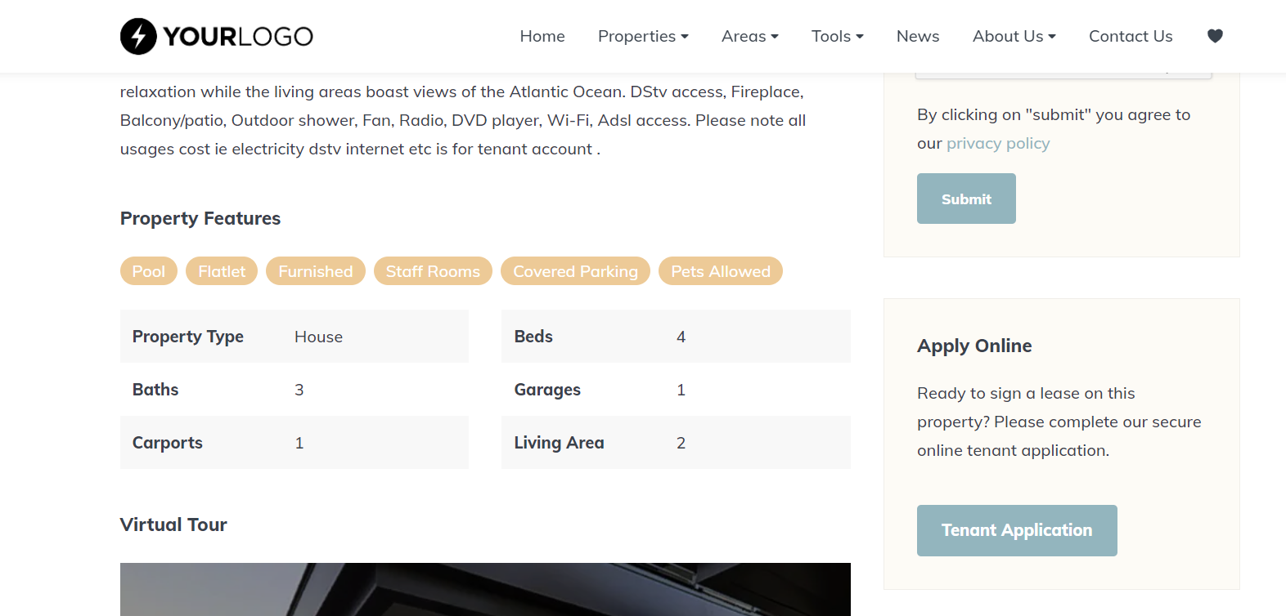
Task: Click the Beds label
Action: (x=533, y=337)
